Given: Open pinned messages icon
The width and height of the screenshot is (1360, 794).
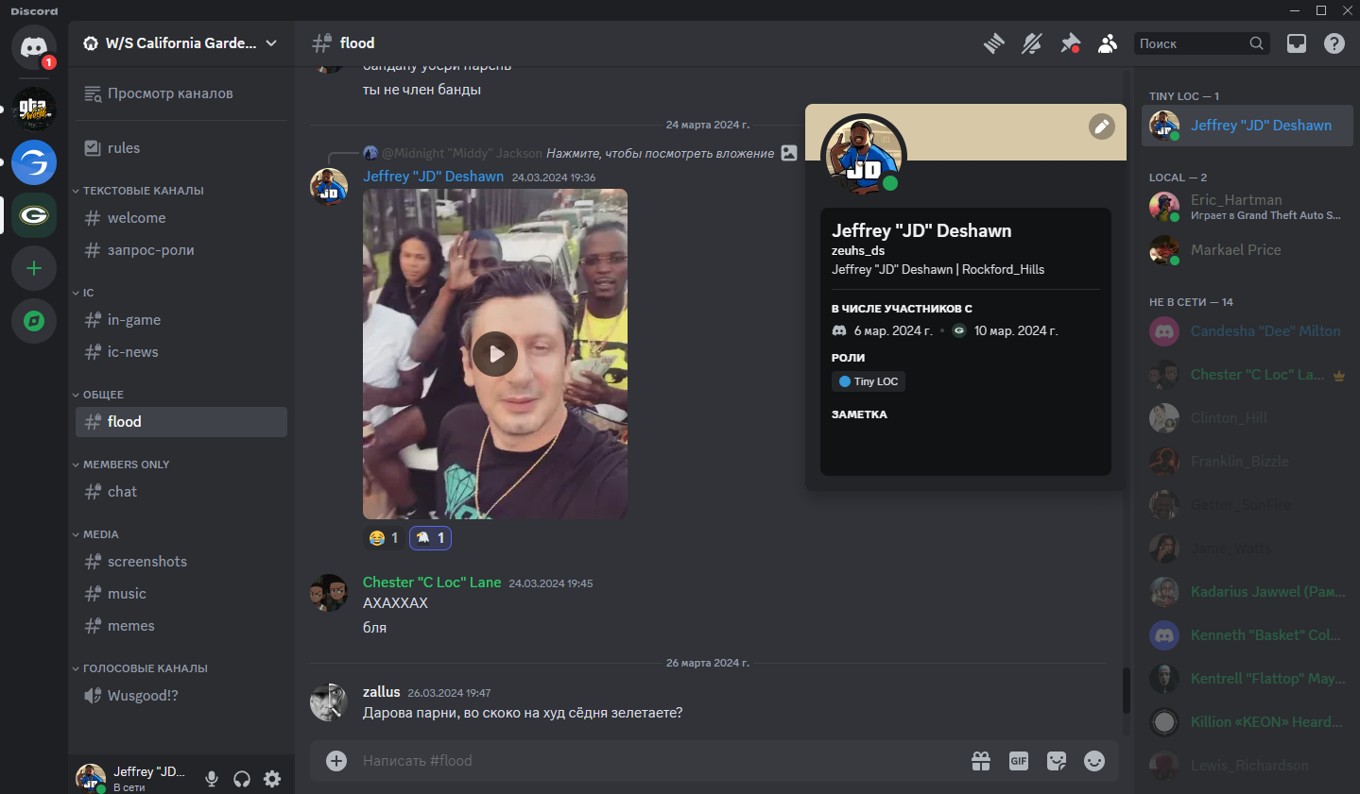Looking at the screenshot, I should pyautogui.click(x=1070, y=43).
